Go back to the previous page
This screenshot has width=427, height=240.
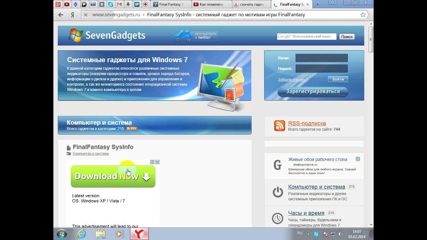pos(61,15)
